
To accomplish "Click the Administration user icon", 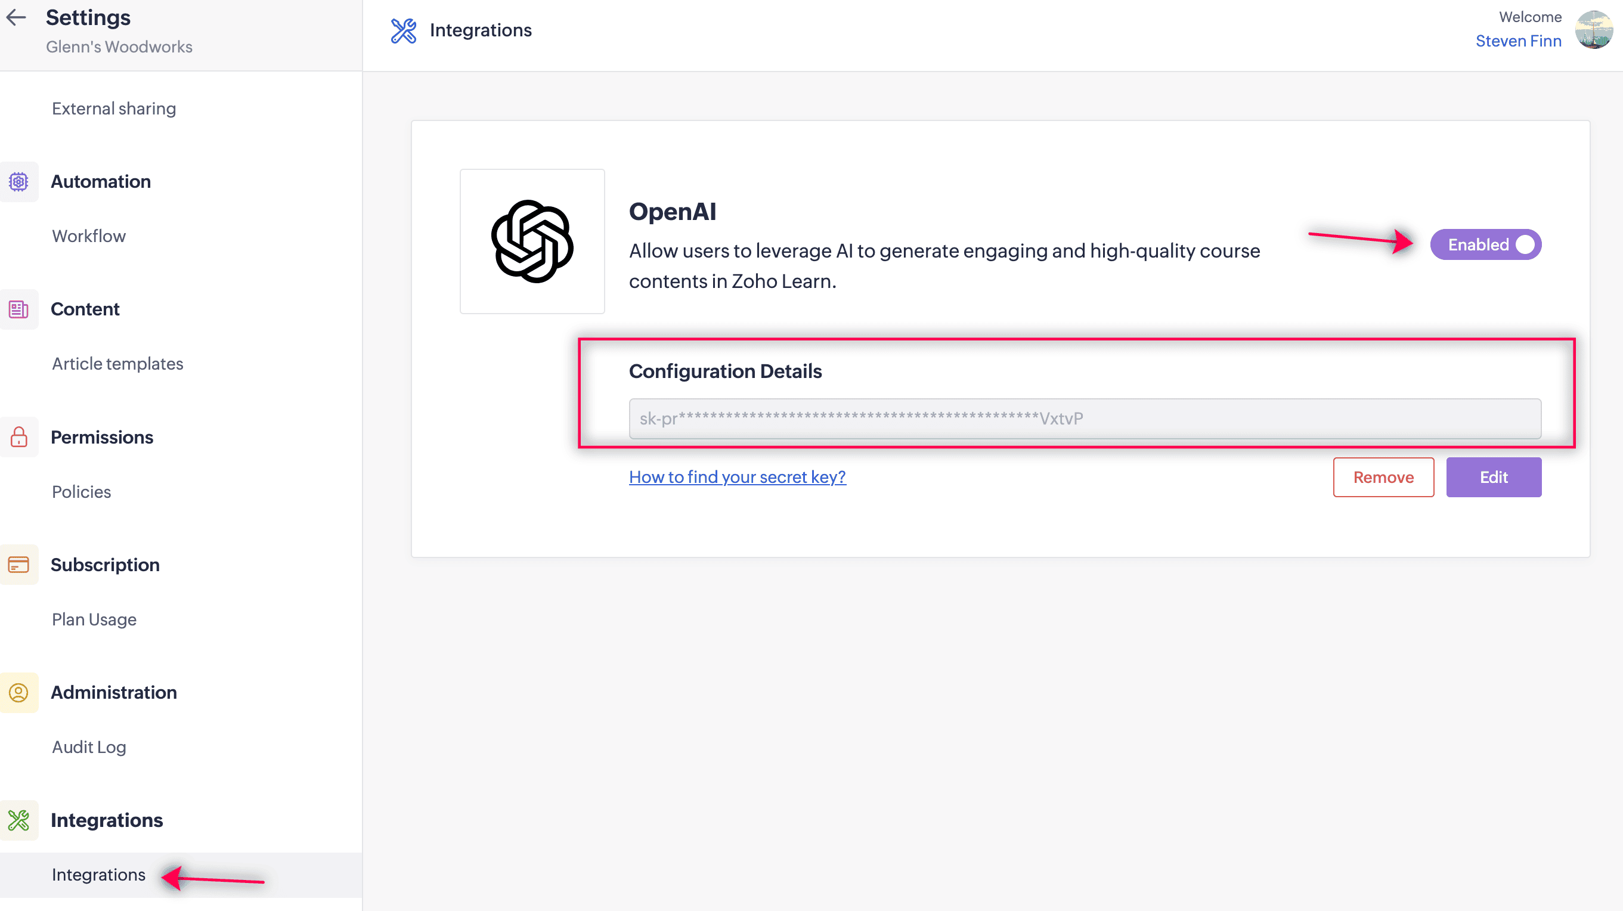I will coord(19,692).
